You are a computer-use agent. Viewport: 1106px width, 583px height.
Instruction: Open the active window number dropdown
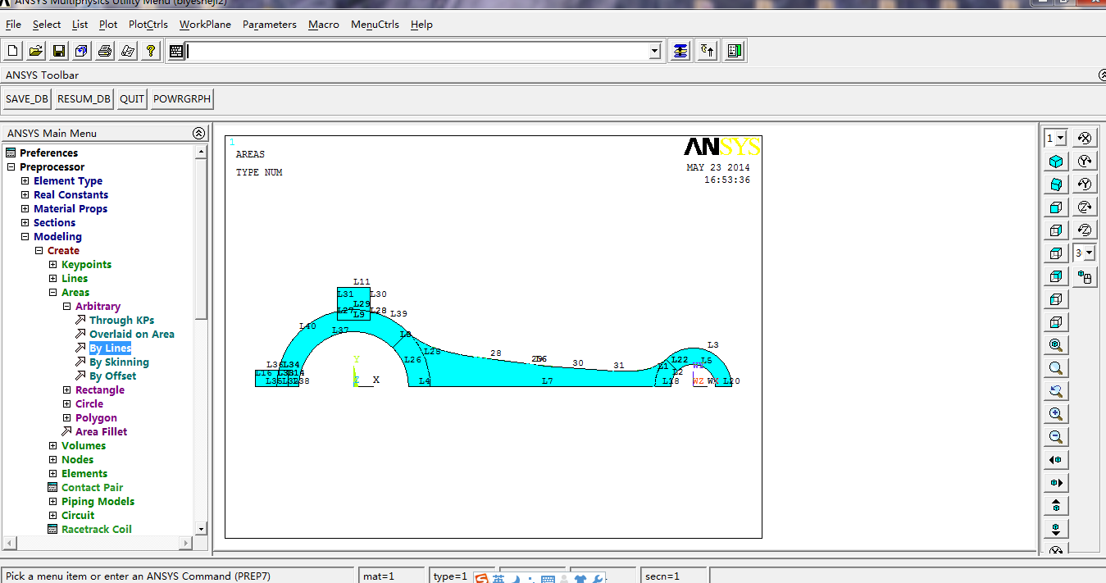click(1061, 139)
